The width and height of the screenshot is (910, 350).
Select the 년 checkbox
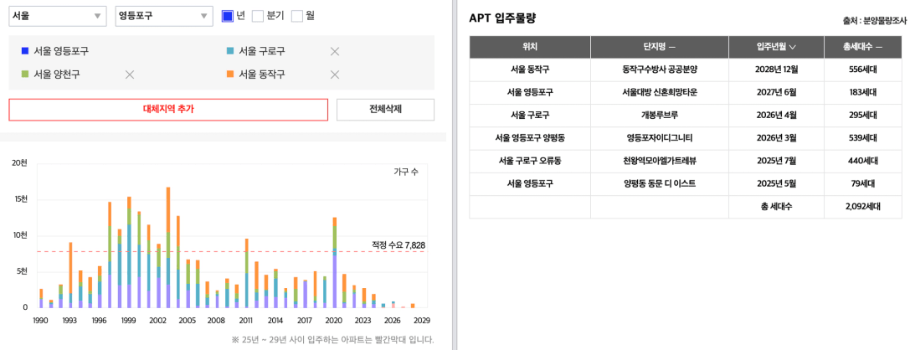[228, 16]
